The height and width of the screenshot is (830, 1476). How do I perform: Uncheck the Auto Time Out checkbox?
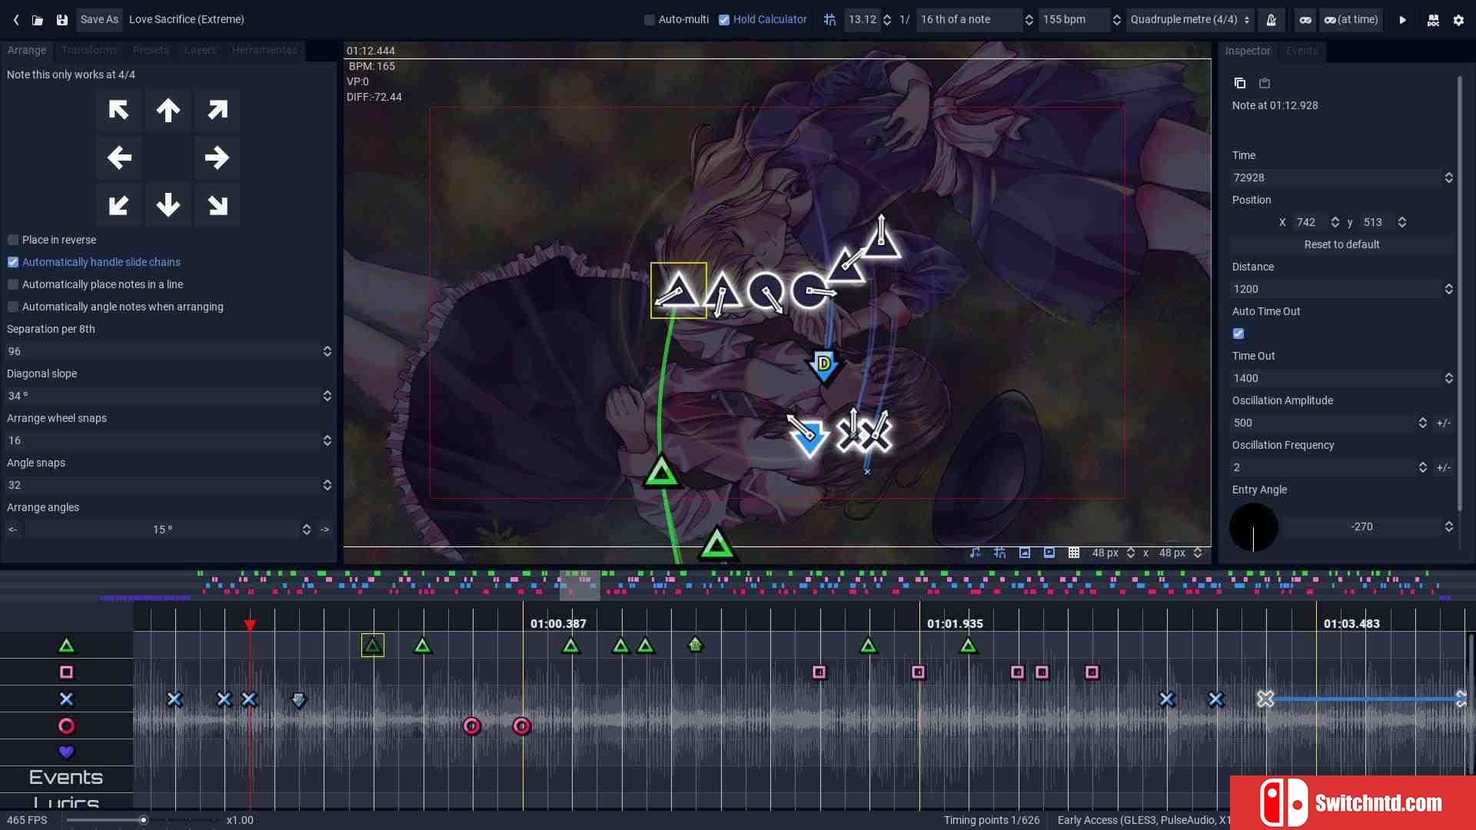(1238, 334)
